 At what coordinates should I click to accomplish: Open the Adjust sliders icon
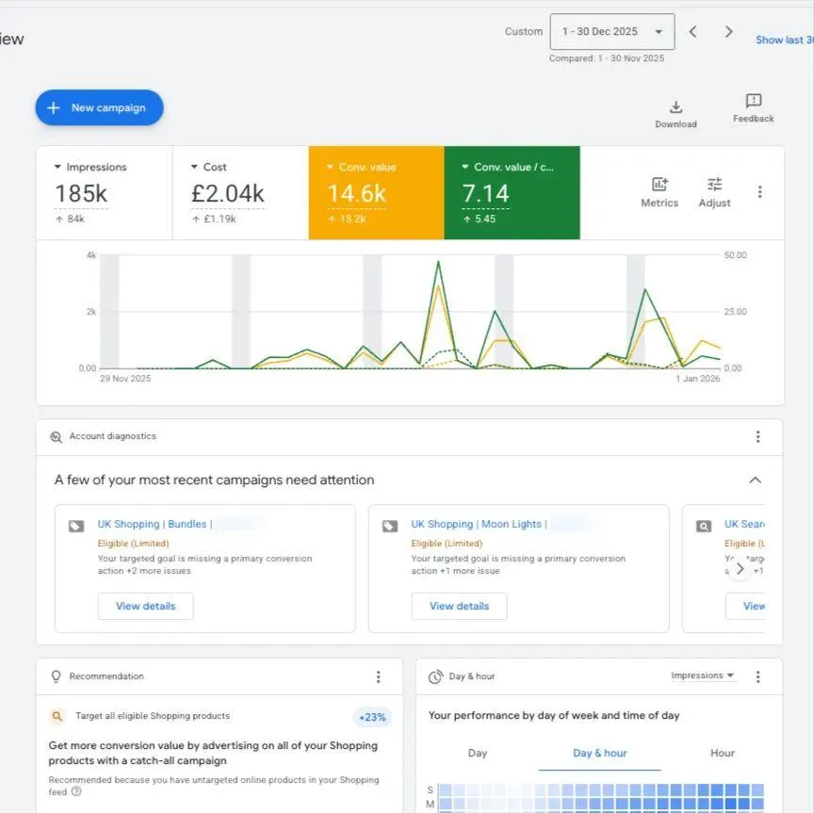coord(714,185)
